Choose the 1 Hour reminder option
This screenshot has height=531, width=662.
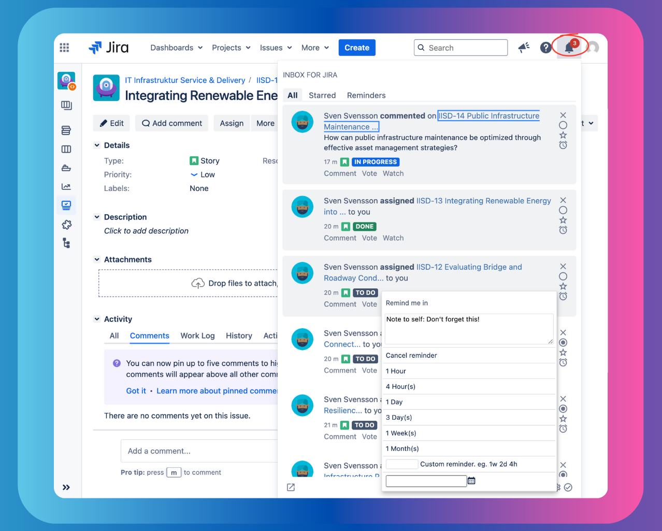(x=469, y=371)
